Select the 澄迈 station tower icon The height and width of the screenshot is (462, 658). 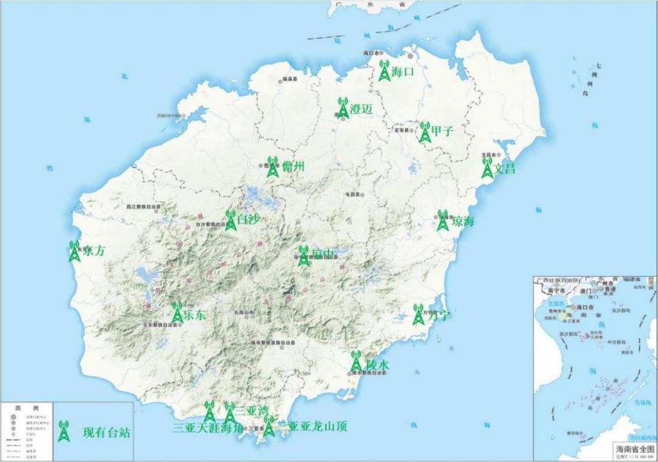tap(343, 108)
